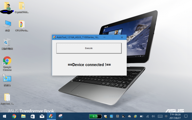Select the This PC desktop icon
This screenshot has height=120, width=192.
point(7,26)
